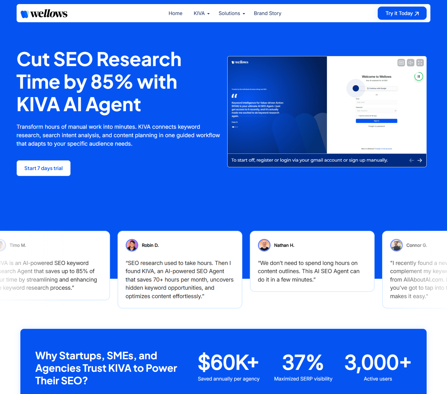Click Nathan H.'s avatar photo
The image size is (447, 394).
point(264,245)
